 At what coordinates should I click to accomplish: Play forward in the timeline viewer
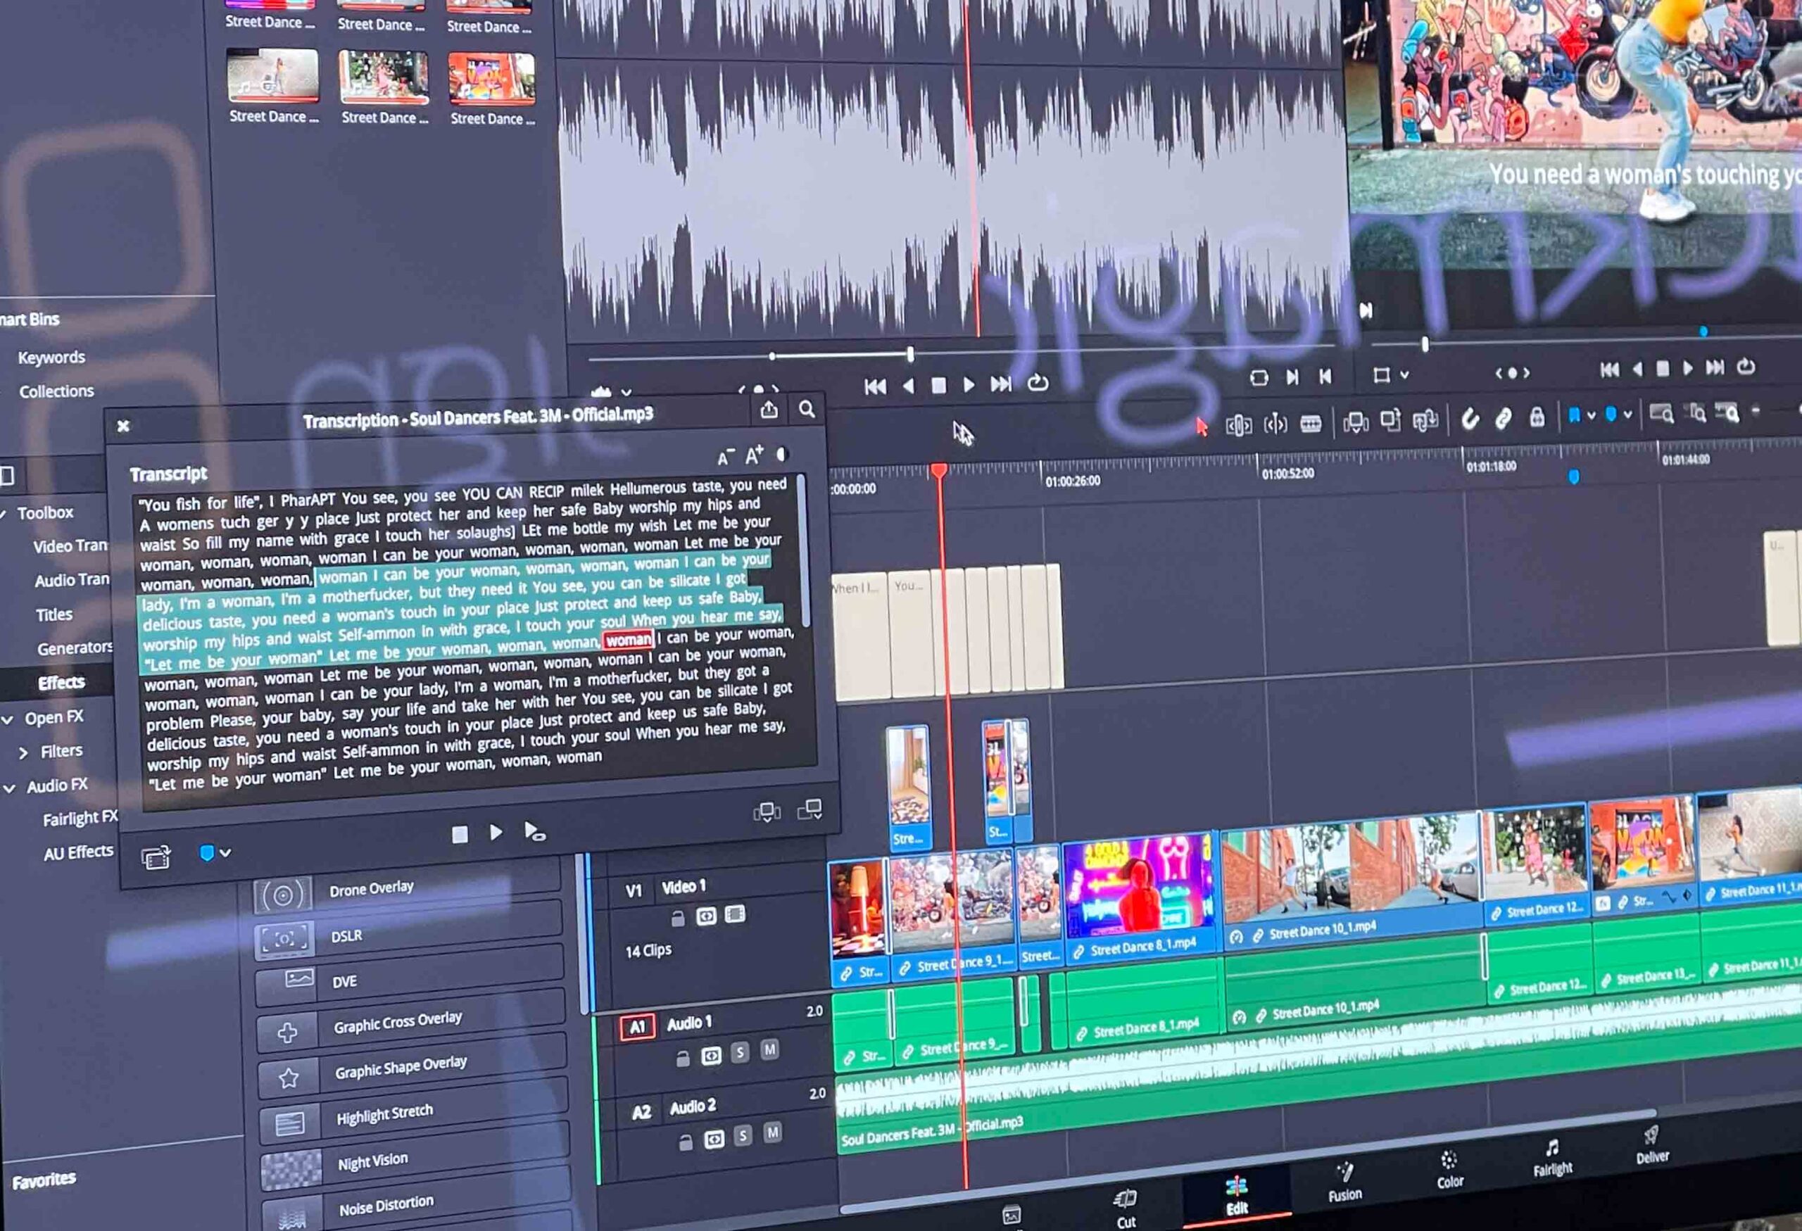1688,368
